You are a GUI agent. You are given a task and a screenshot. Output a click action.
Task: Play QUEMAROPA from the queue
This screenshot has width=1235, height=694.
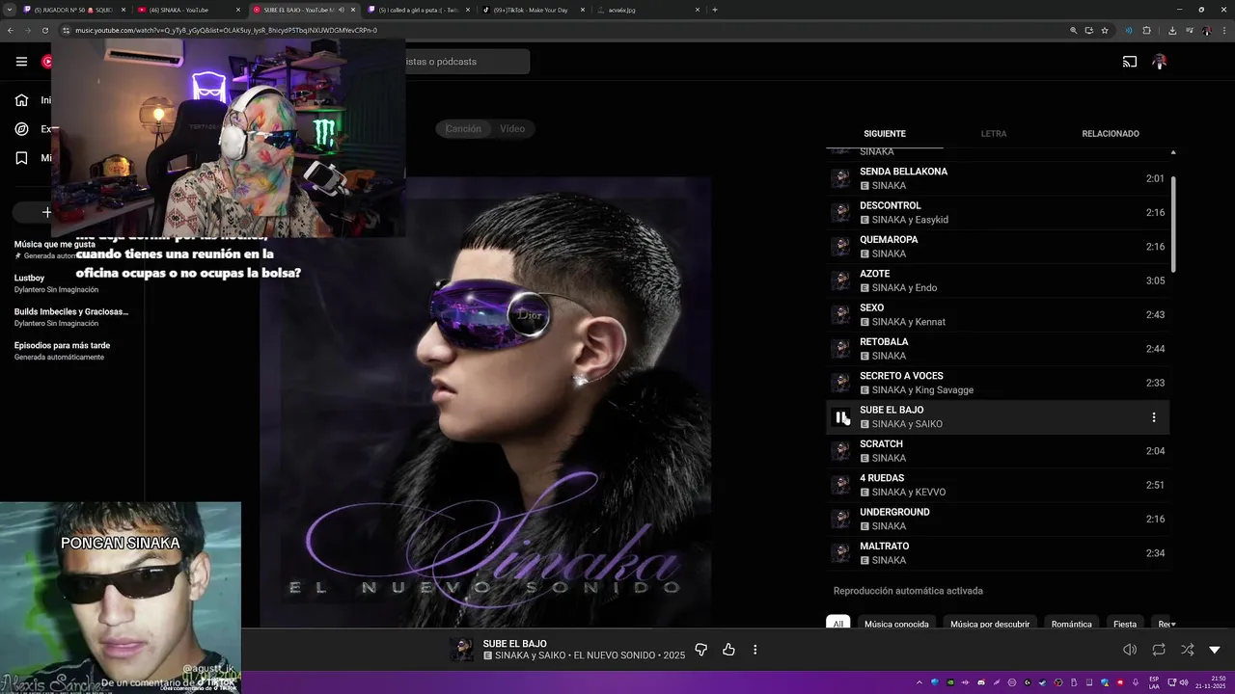(998, 247)
